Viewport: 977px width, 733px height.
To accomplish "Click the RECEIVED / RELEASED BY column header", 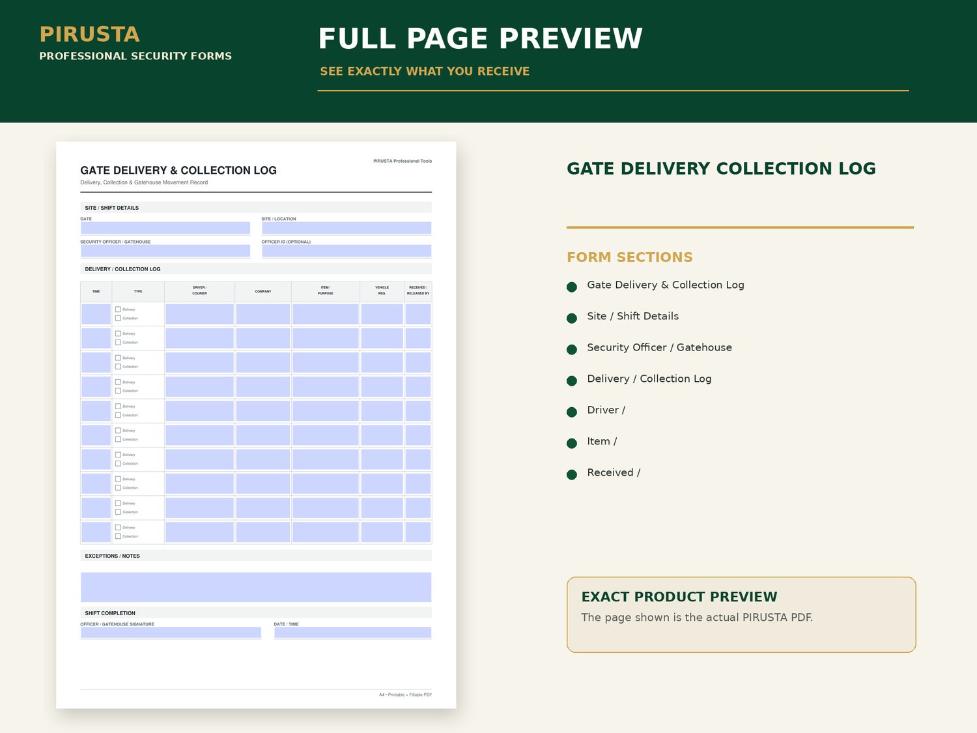I will (x=418, y=291).
